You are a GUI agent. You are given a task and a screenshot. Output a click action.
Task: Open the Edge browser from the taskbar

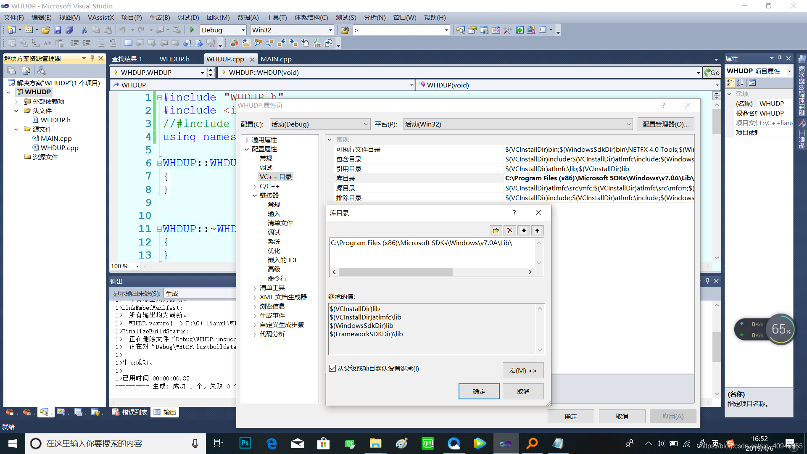click(x=272, y=443)
